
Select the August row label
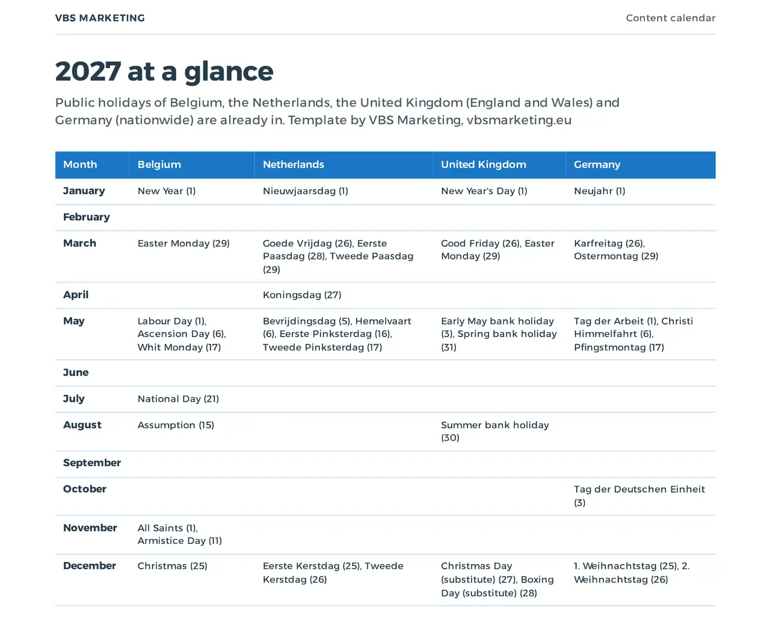click(82, 425)
